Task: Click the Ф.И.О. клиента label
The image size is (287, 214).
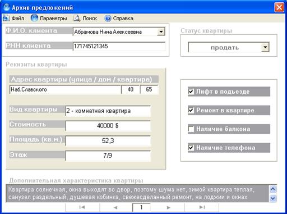Action: pos(39,31)
